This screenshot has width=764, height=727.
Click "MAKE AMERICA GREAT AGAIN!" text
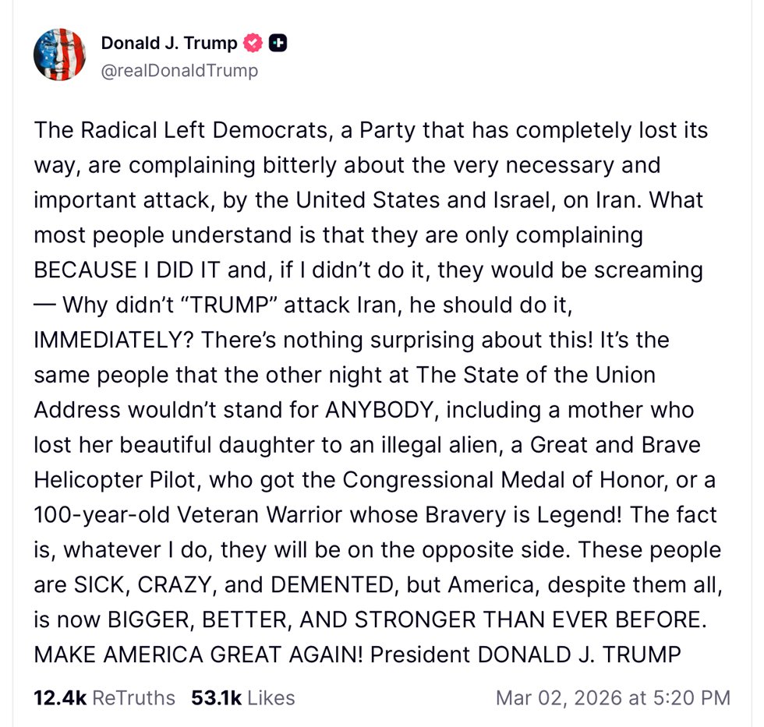198,655
